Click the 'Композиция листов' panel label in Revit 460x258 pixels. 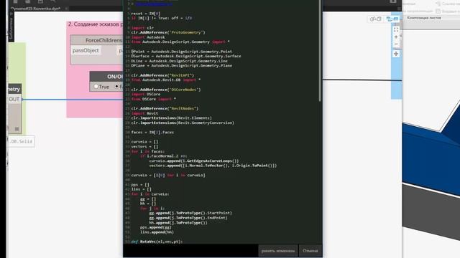pos(423,18)
